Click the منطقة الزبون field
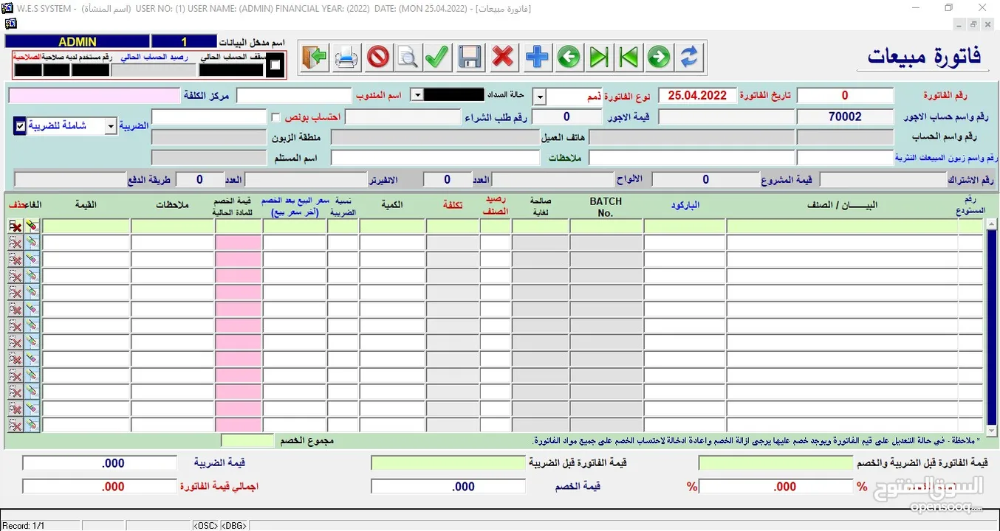Image resolution: width=1000 pixels, height=531 pixels. [x=209, y=137]
